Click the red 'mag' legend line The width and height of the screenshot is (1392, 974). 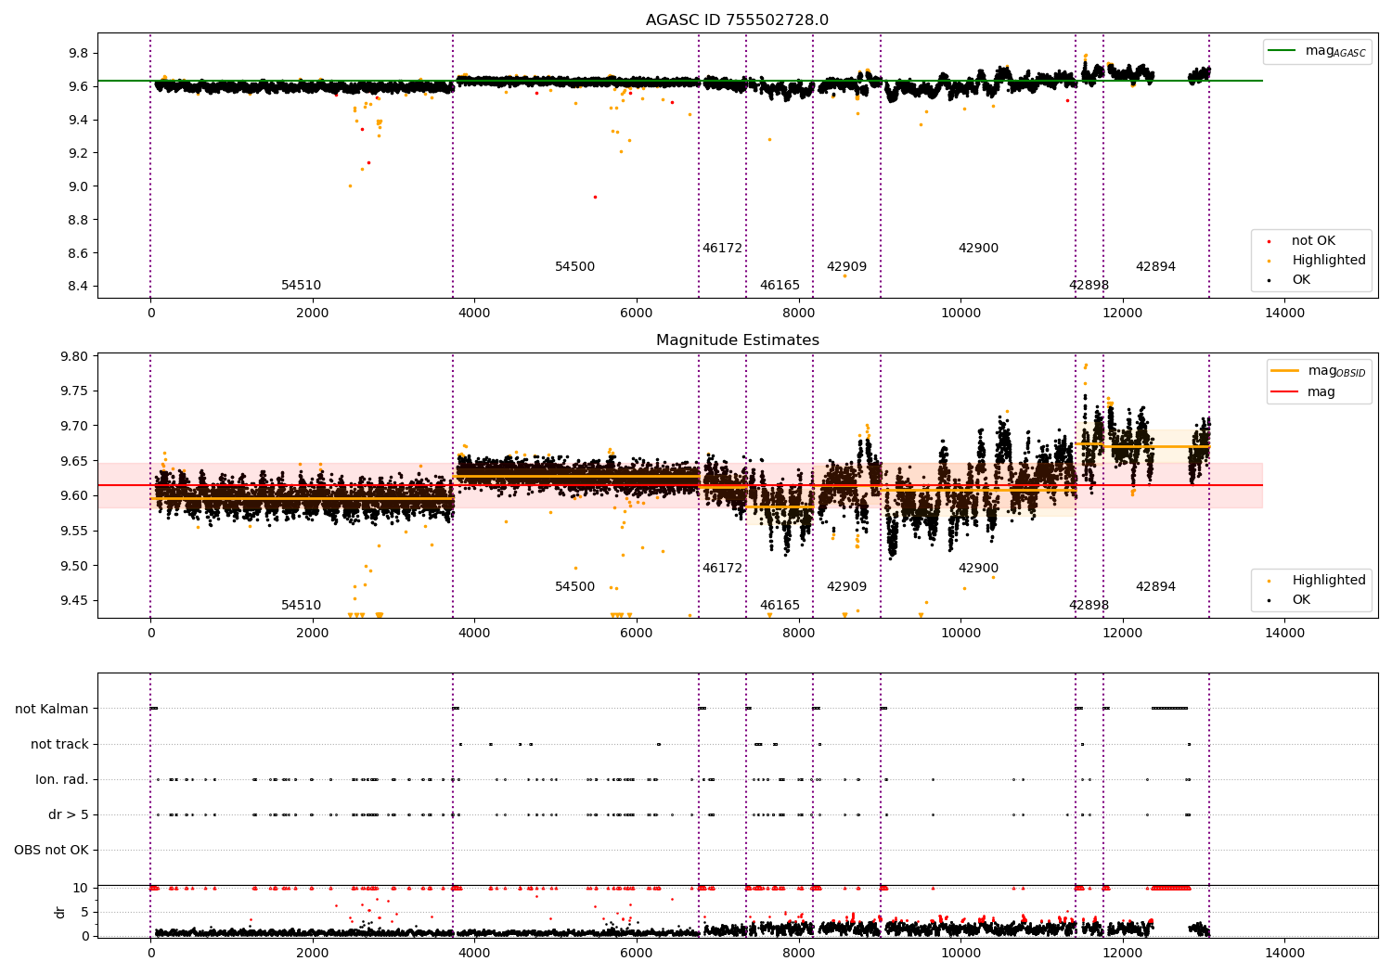click(1285, 391)
